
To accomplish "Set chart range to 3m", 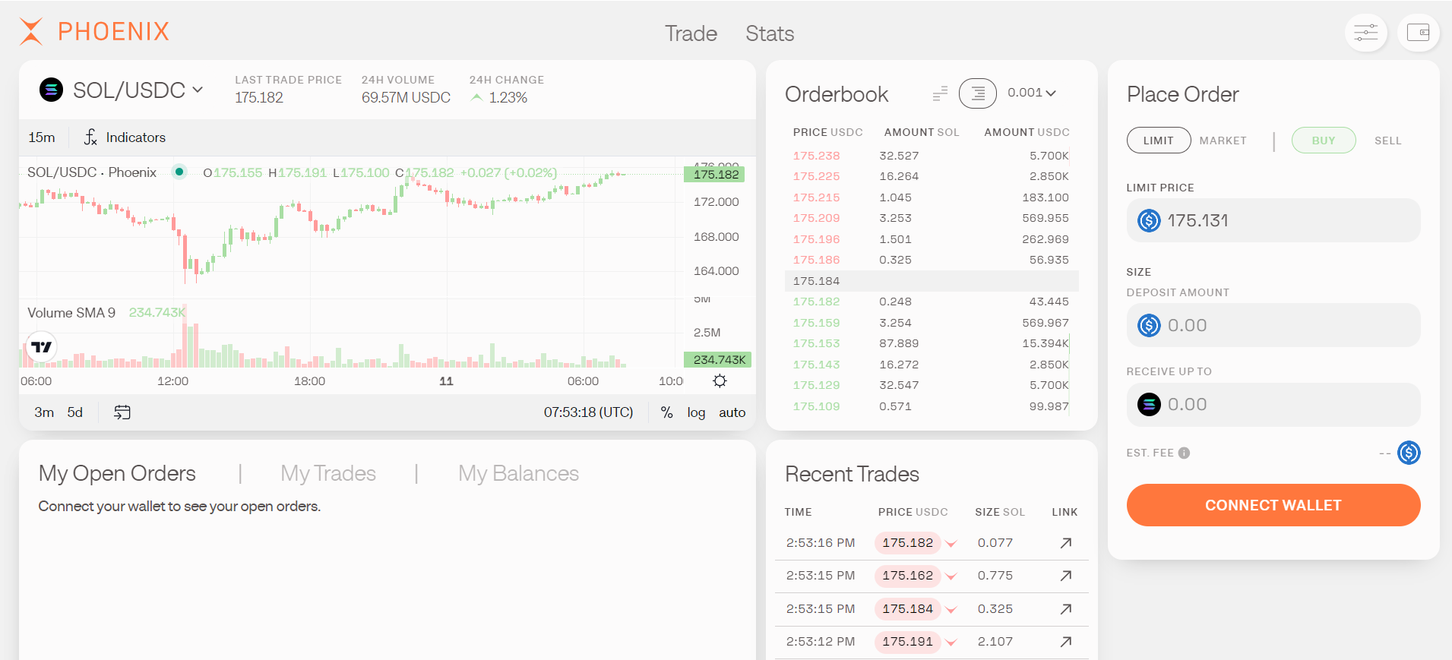I will (x=44, y=412).
